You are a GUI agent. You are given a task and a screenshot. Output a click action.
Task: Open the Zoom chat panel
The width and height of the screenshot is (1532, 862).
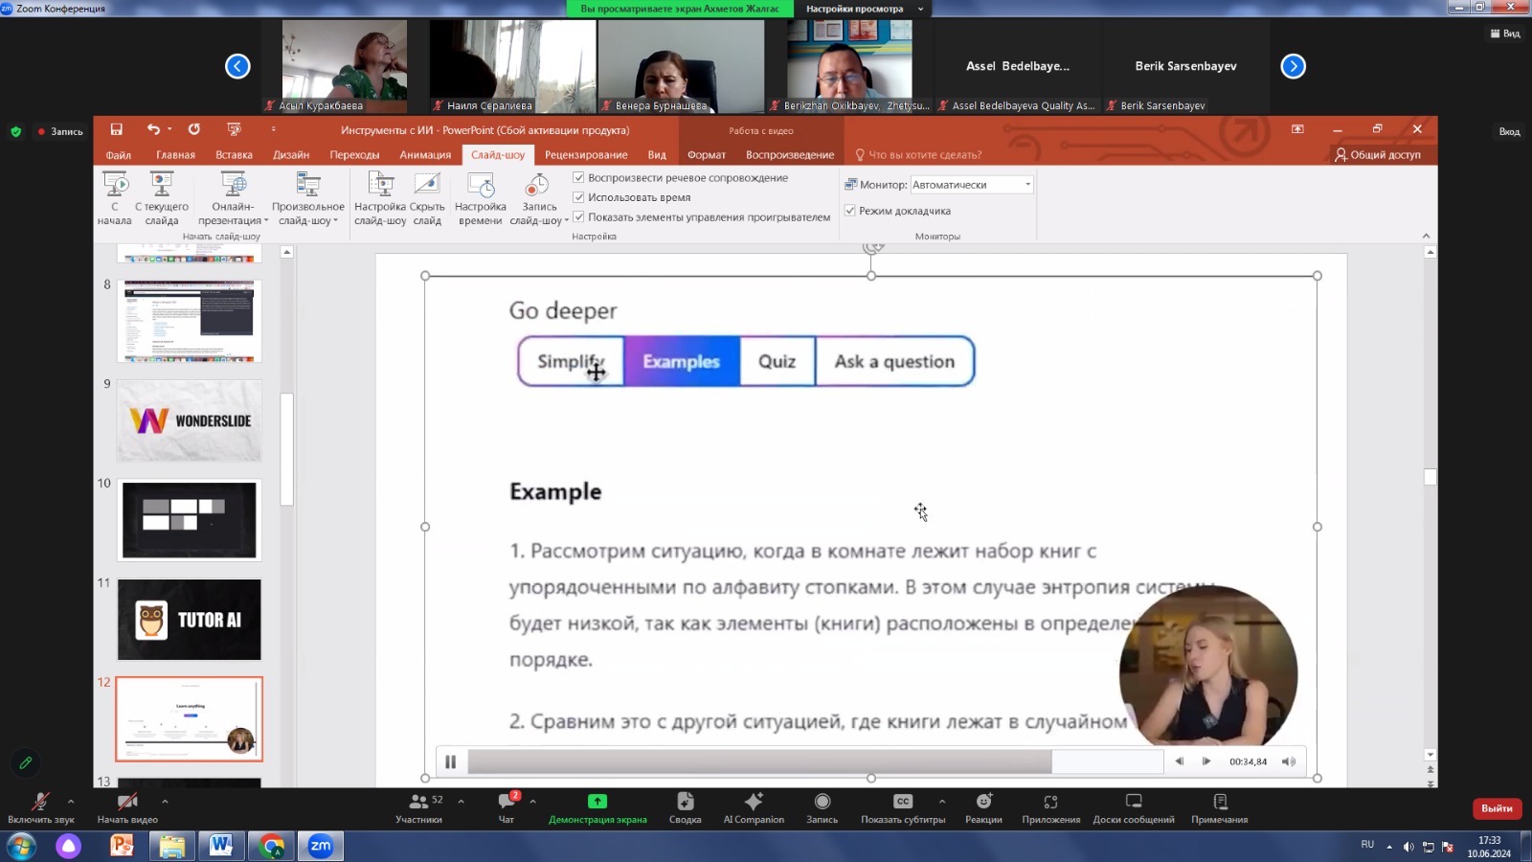pos(507,806)
